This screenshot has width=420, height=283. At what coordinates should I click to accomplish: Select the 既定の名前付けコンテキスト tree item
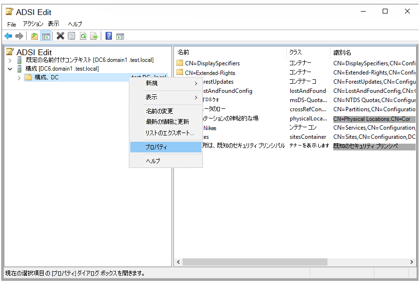(90, 60)
